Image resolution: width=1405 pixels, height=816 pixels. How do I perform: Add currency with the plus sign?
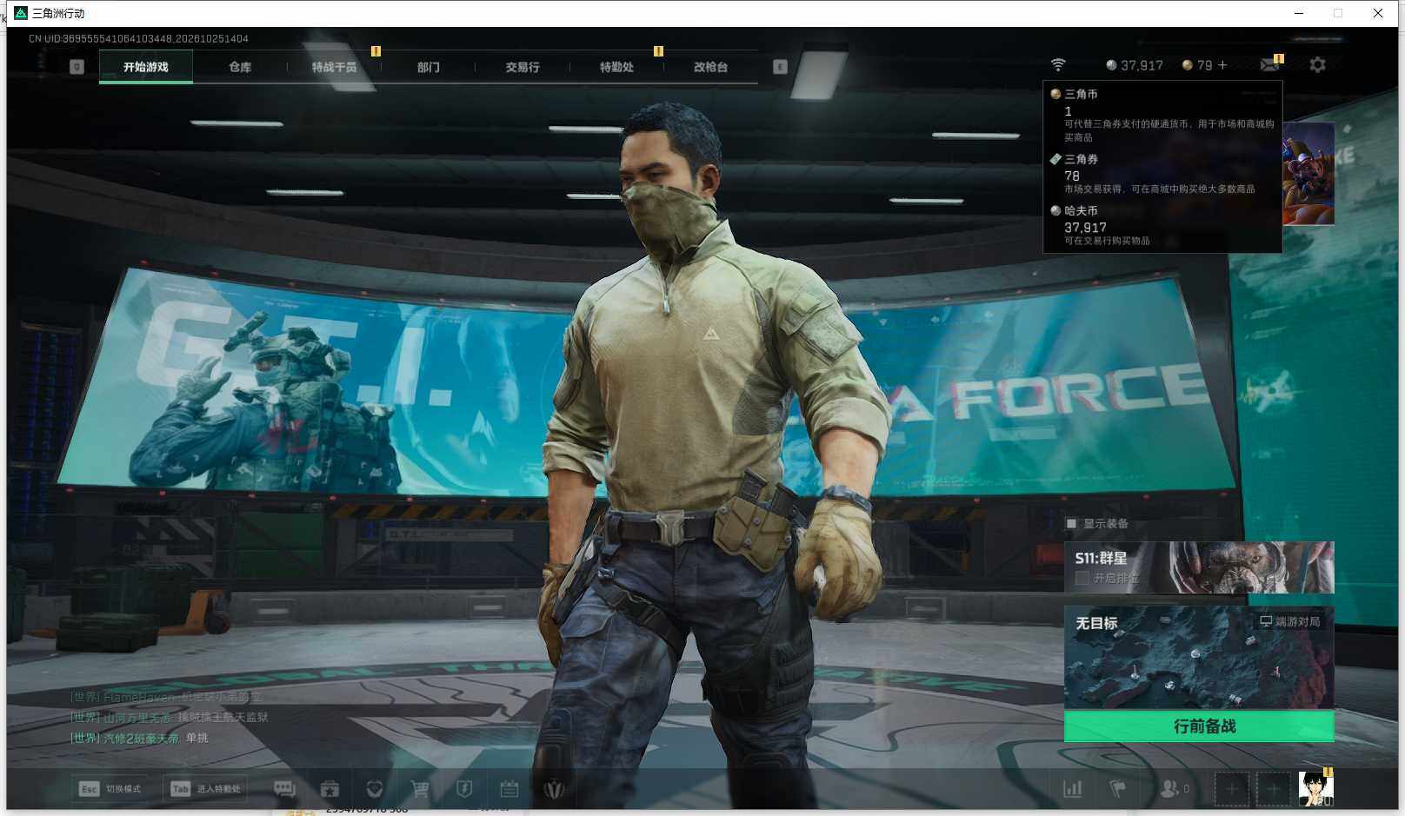click(1222, 65)
